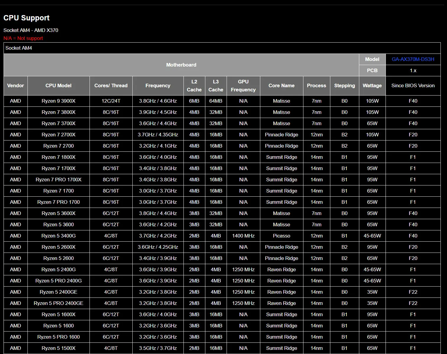The width and height of the screenshot is (447, 354).
Task: Click the 12C/24T cores cell
Action: (x=111, y=101)
